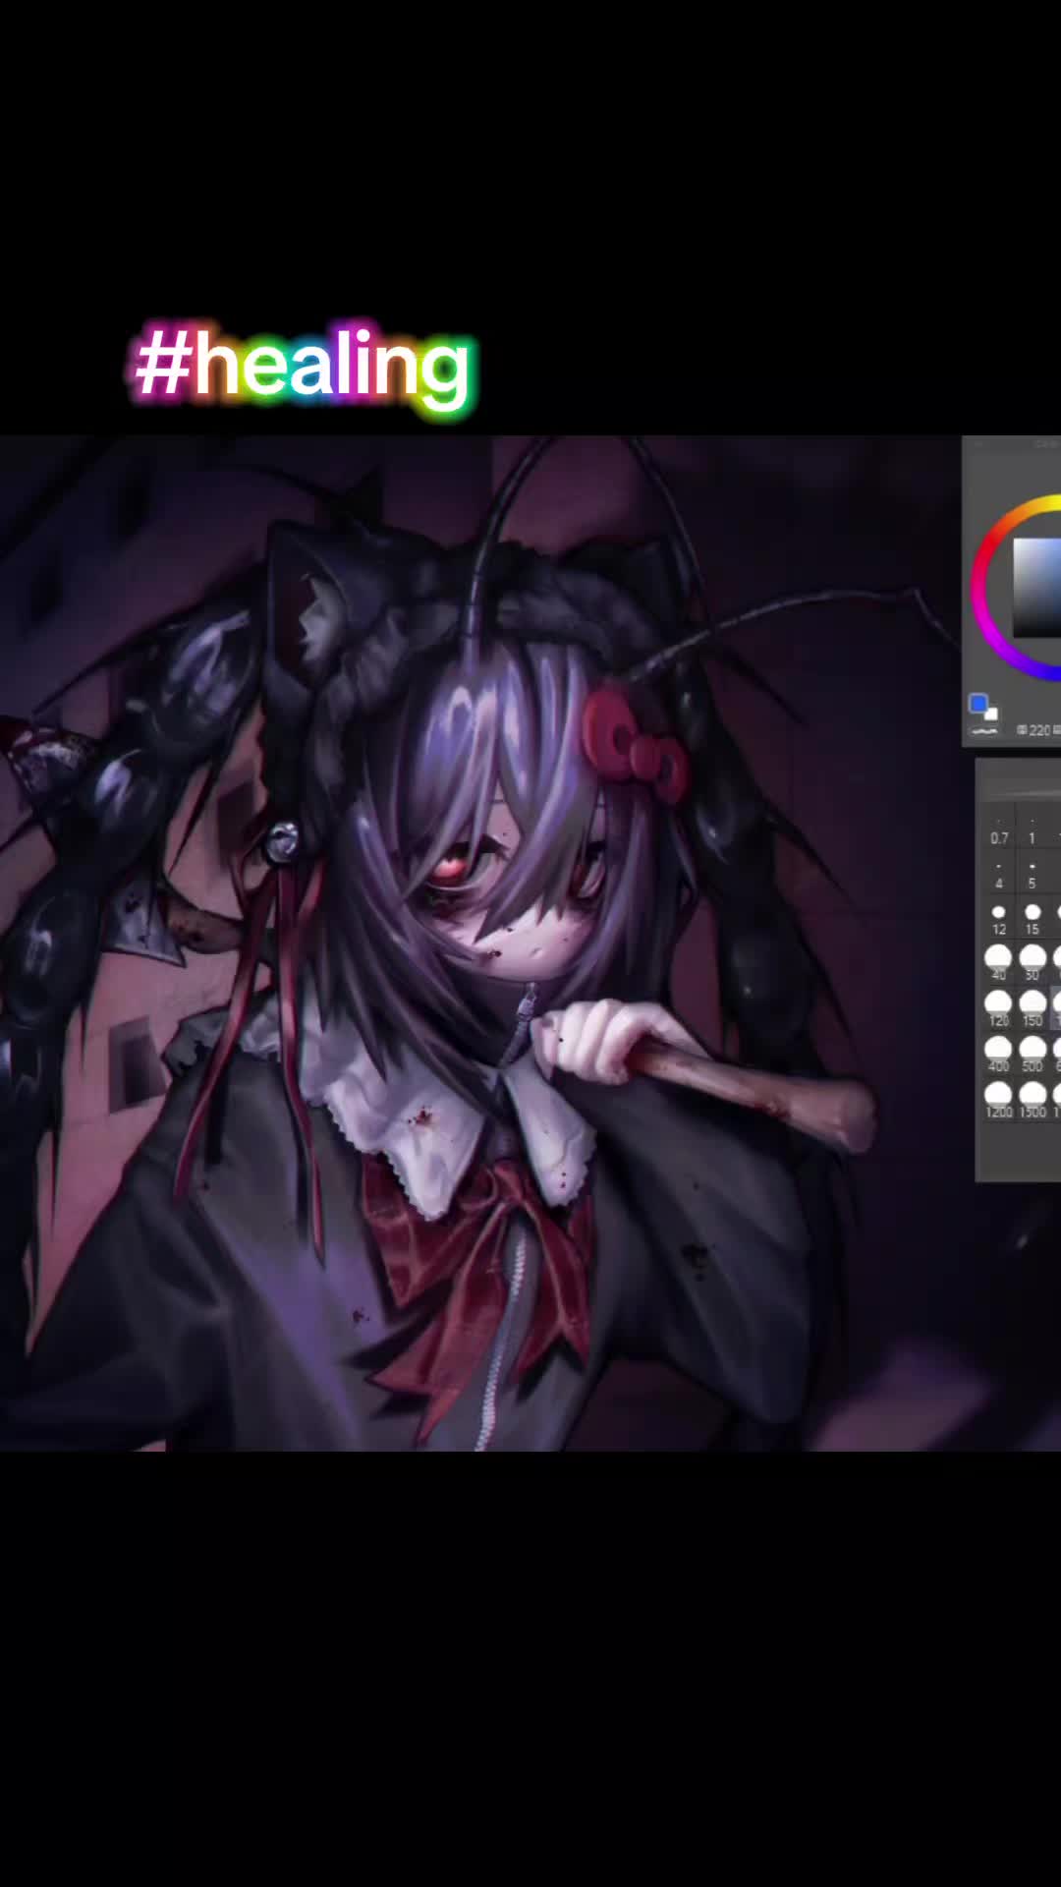Select the 500 brush size preset
The height and width of the screenshot is (1887, 1061).
pyautogui.click(x=1032, y=1055)
